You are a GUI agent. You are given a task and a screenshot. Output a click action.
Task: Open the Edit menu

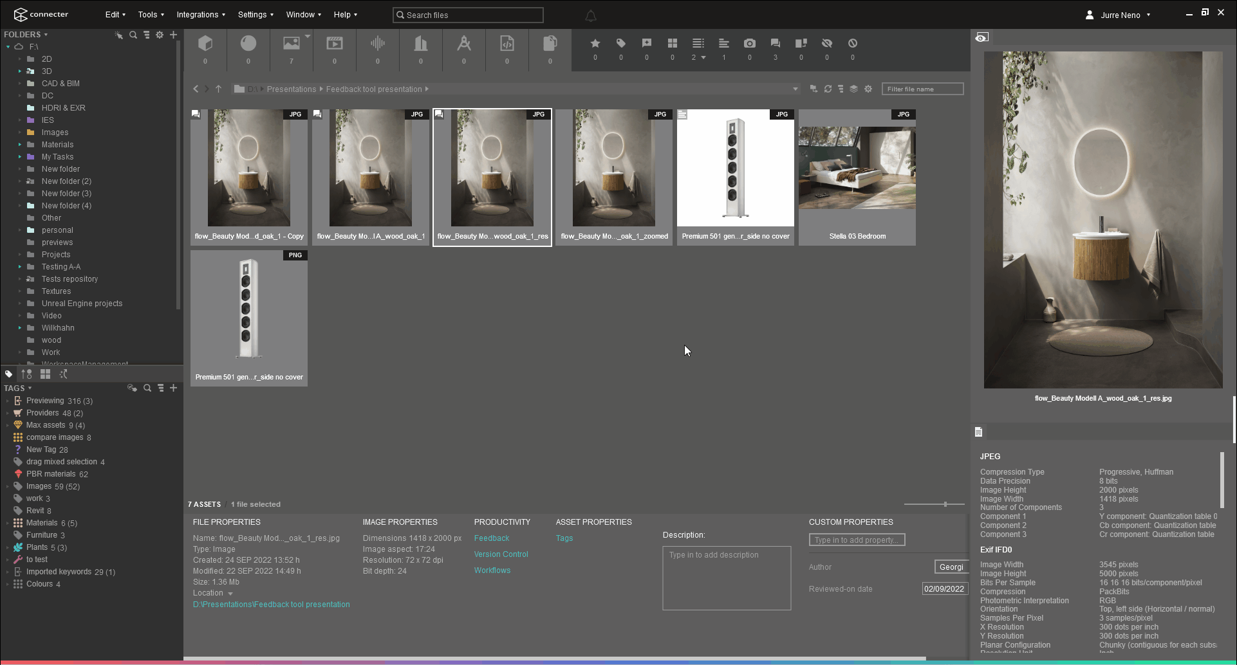point(115,14)
